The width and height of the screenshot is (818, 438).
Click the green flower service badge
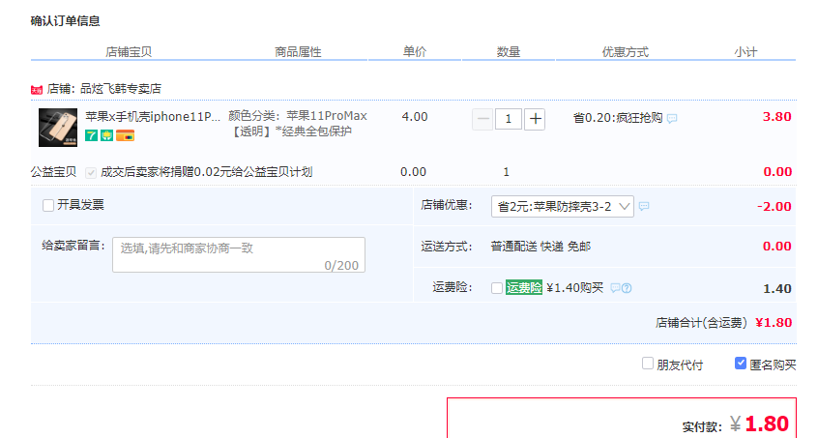(x=107, y=135)
